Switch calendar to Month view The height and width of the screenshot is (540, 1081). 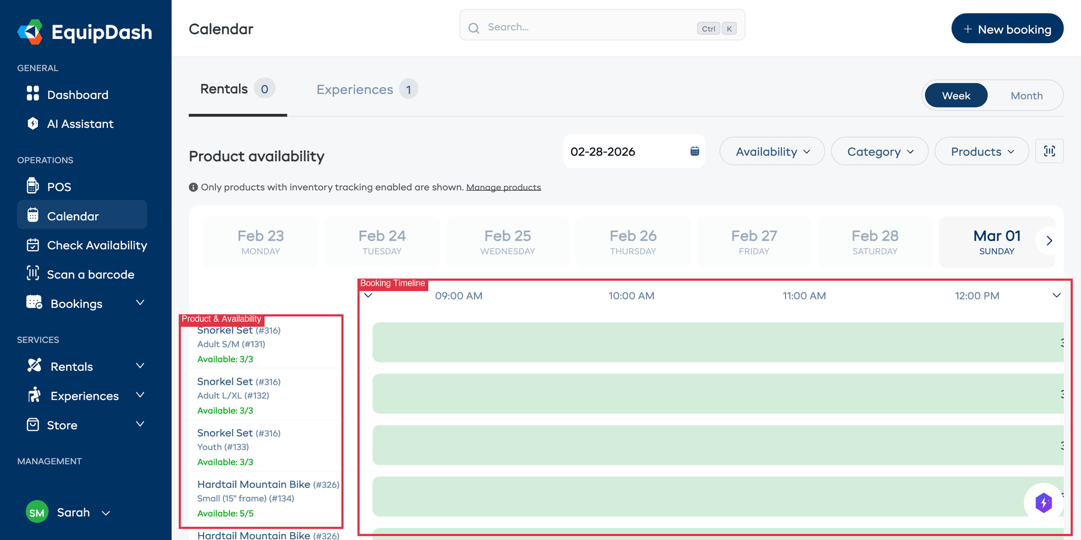click(x=1026, y=95)
